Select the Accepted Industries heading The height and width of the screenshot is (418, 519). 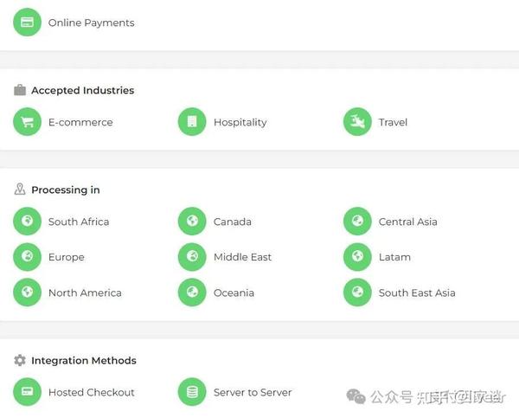(83, 90)
